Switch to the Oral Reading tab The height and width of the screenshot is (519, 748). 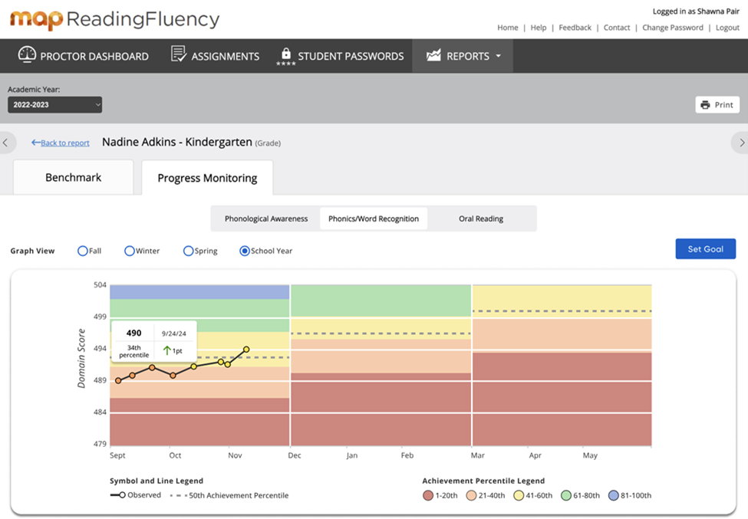(x=481, y=218)
